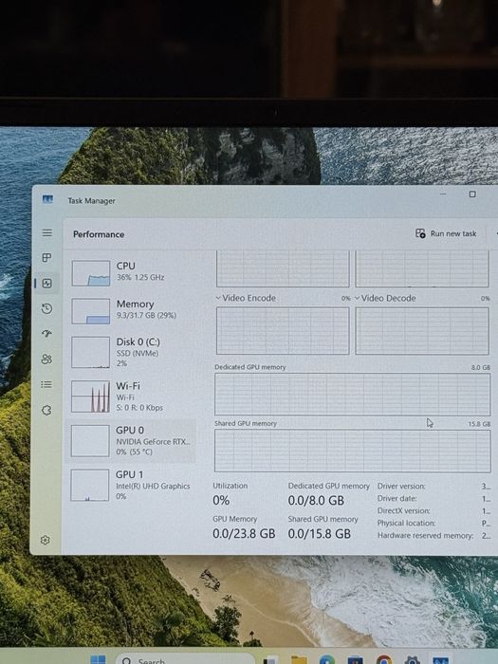Click the Performance page heading
The height and width of the screenshot is (664, 498).
pyautogui.click(x=99, y=234)
